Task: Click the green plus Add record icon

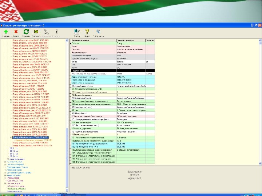Action: [x=6, y=32]
